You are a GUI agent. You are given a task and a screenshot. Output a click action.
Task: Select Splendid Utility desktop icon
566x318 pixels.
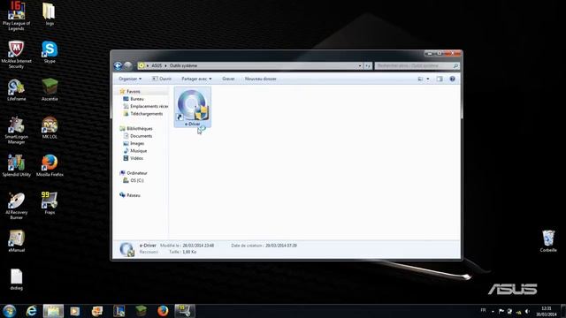[x=16, y=165]
